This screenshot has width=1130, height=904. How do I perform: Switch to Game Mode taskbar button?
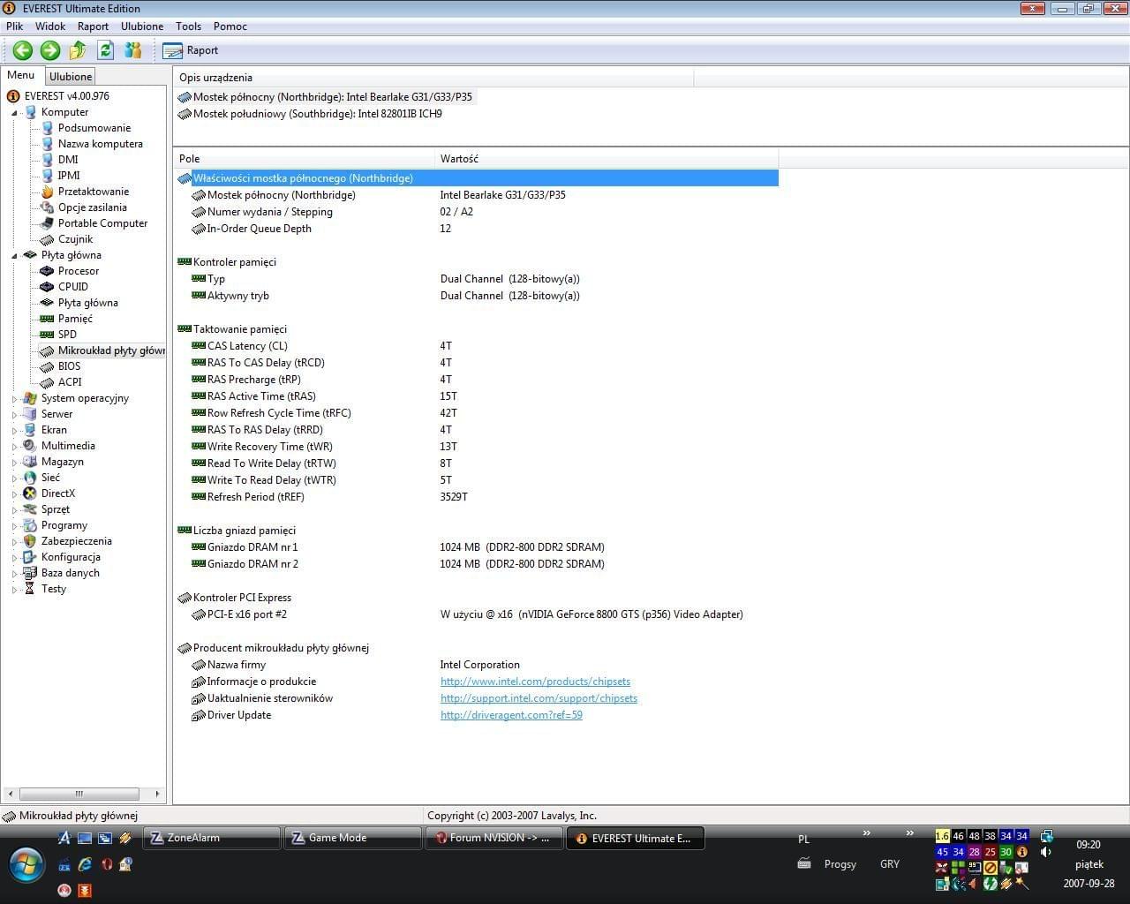[x=353, y=838]
